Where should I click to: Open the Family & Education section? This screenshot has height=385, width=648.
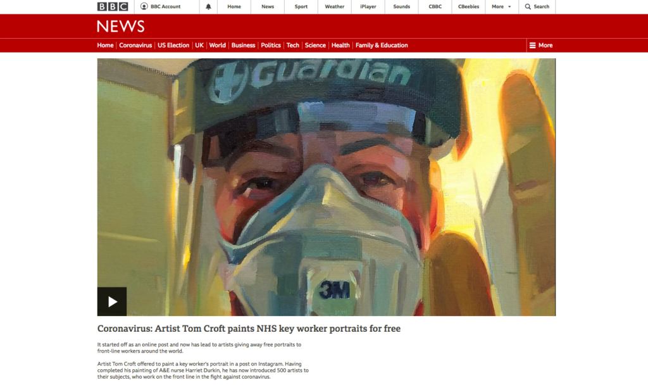[x=382, y=46]
